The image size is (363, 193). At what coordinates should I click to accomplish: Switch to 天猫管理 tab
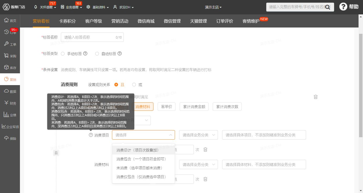pos(199,21)
